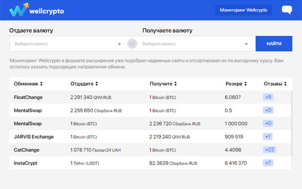This screenshot has height=189, width=302.
Task: Sort the table by Обменник column arrows
Action: pyautogui.click(x=41, y=84)
